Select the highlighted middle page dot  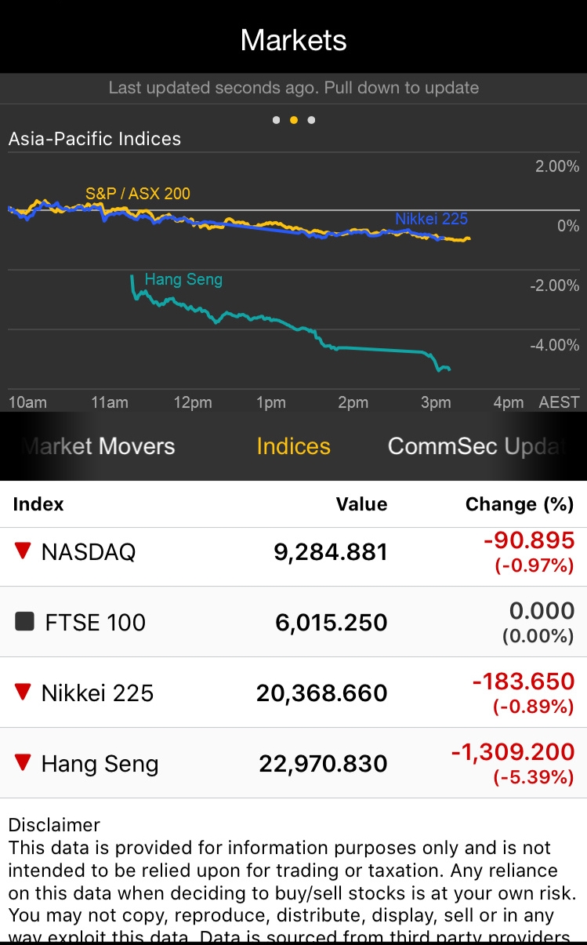(x=294, y=120)
